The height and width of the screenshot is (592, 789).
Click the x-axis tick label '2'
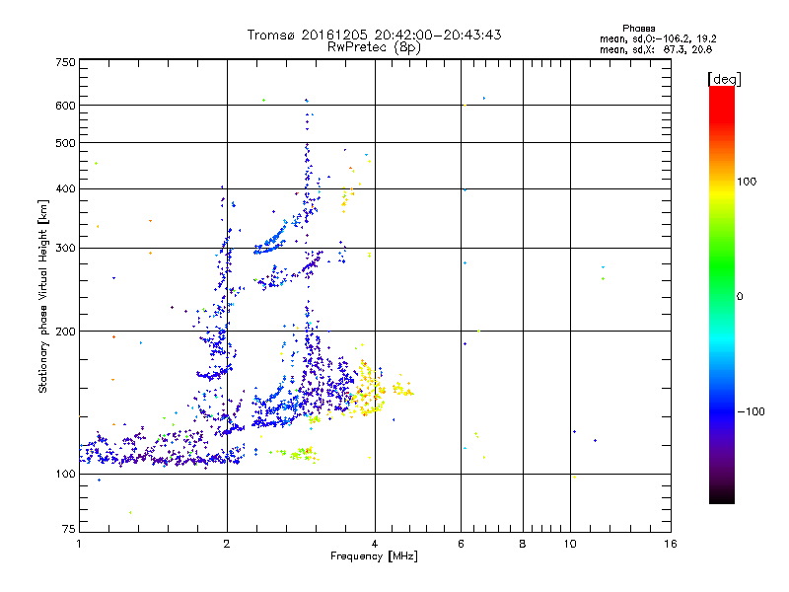(227, 544)
